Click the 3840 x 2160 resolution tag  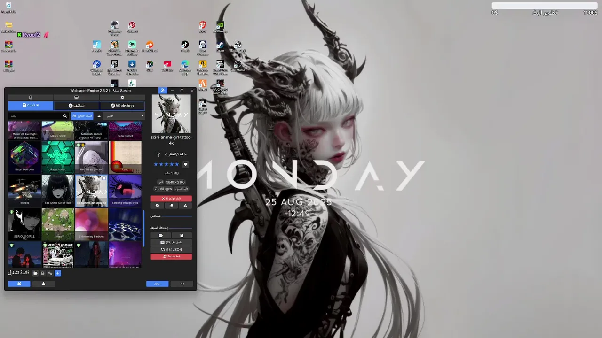pyautogui.click(x=175, y=182)
